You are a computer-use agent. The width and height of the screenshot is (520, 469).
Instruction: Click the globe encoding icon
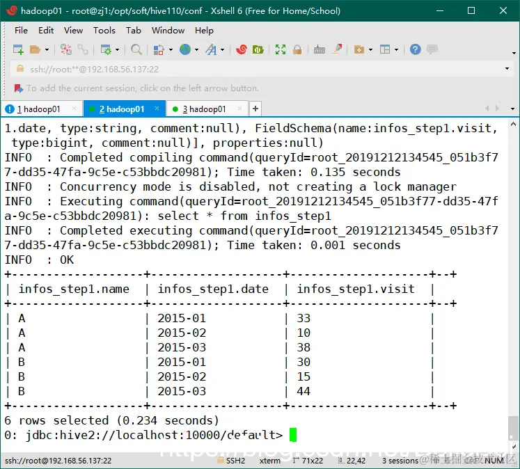coord(185,49)
